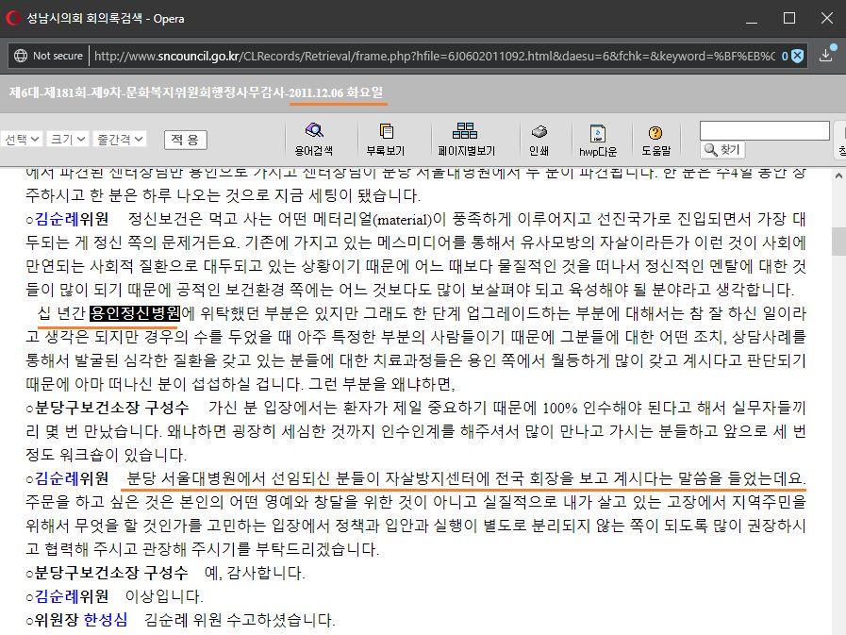
Task: Open 페이지별보기 page-by-page view
Action: click(x=468, y=139)
